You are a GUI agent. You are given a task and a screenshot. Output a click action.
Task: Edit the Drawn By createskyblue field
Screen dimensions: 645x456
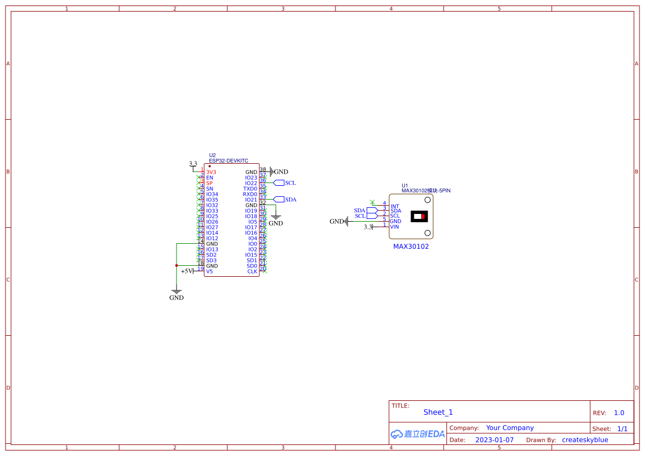point(585,440)
